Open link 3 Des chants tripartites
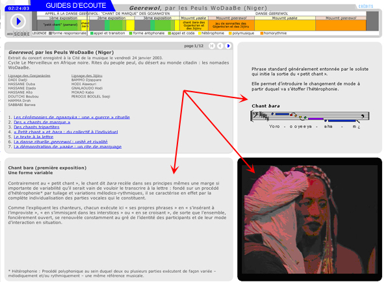Screen dimensions: 390x282 click(36, 127)
